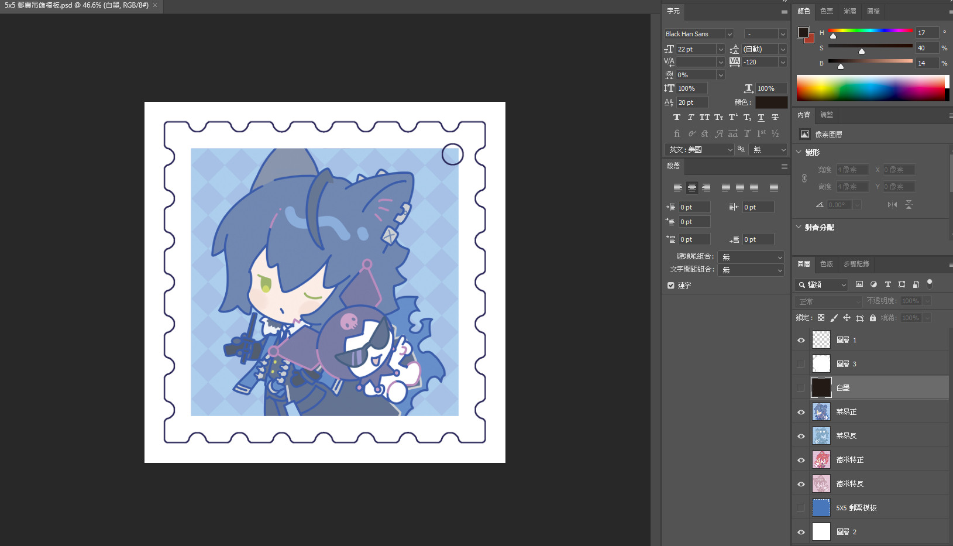Open the 種類 layer filter dropdown
The height and width of the screenshot is (546, 953).
[821, 284]
